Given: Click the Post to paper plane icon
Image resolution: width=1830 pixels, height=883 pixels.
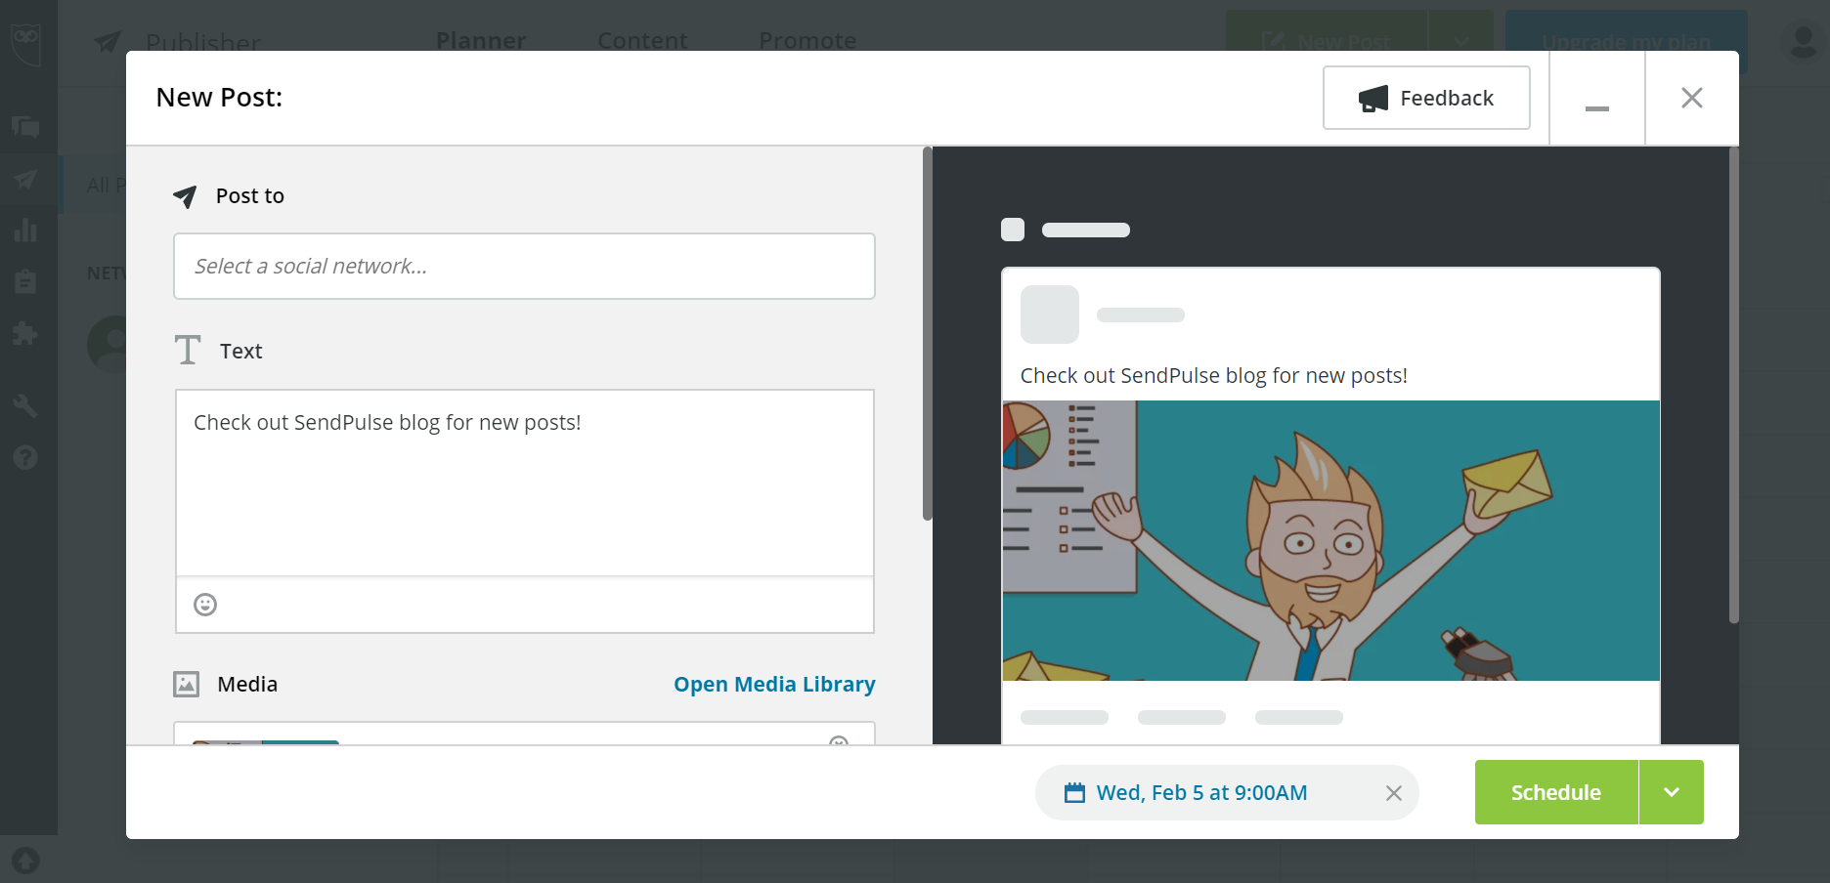Looking at the screenshot, I should click(185, 196).
